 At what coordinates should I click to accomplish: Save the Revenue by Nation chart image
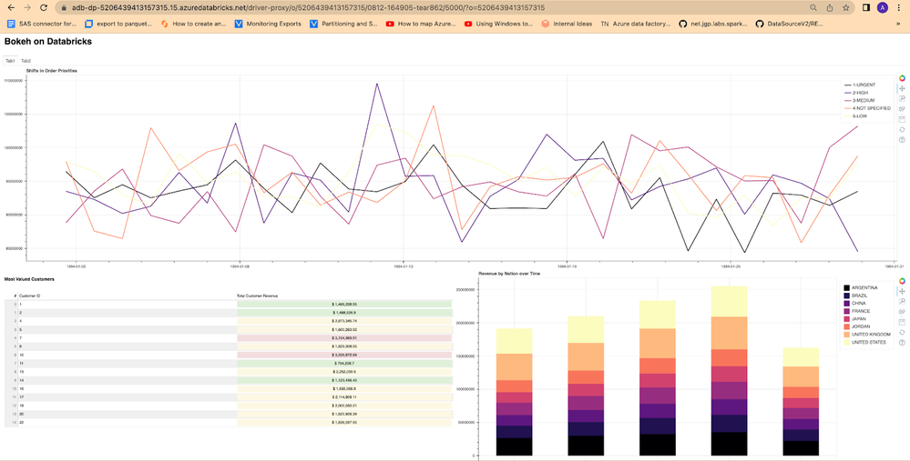pyautogui.click(x=902, y=321)
